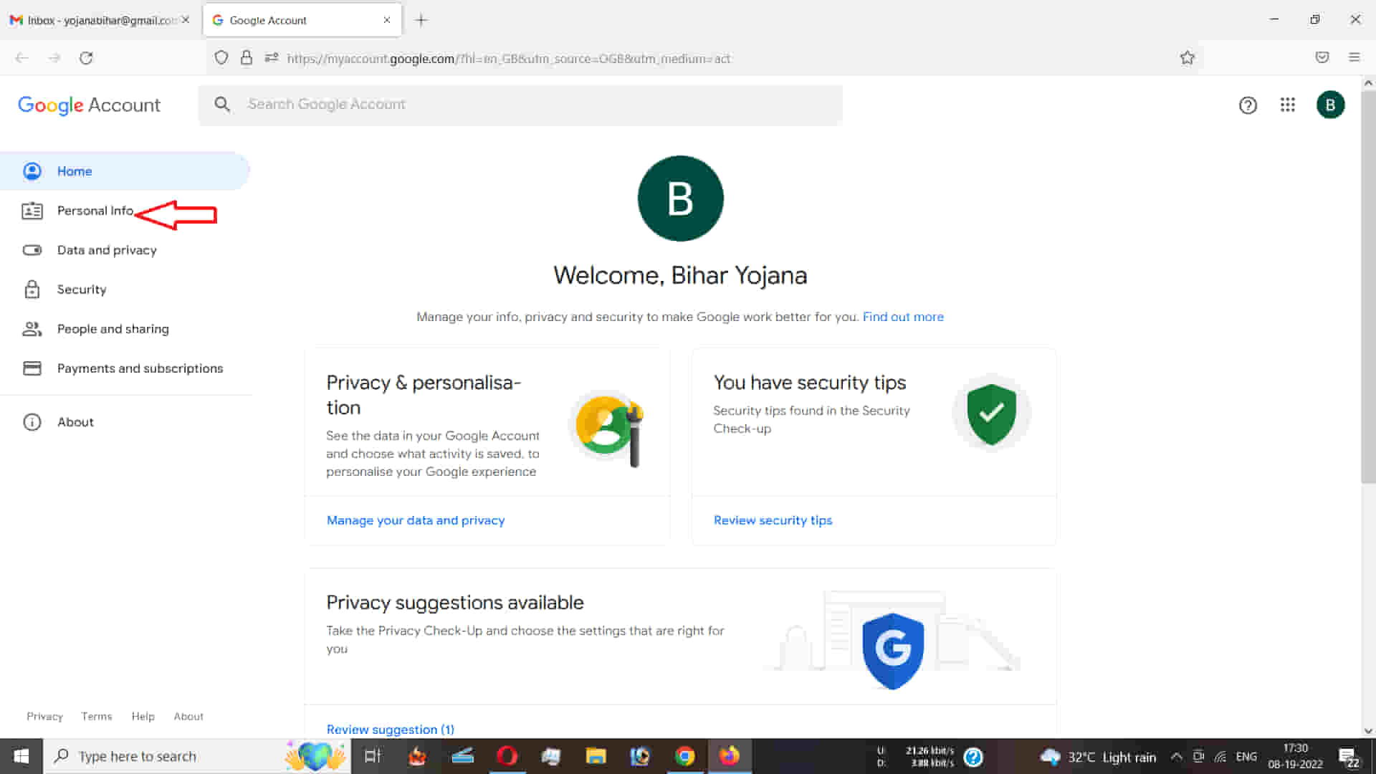The image size is (1376, 774).
Task: Open the Help footer link
Action: pyautogui.click(x=143, y=717)
